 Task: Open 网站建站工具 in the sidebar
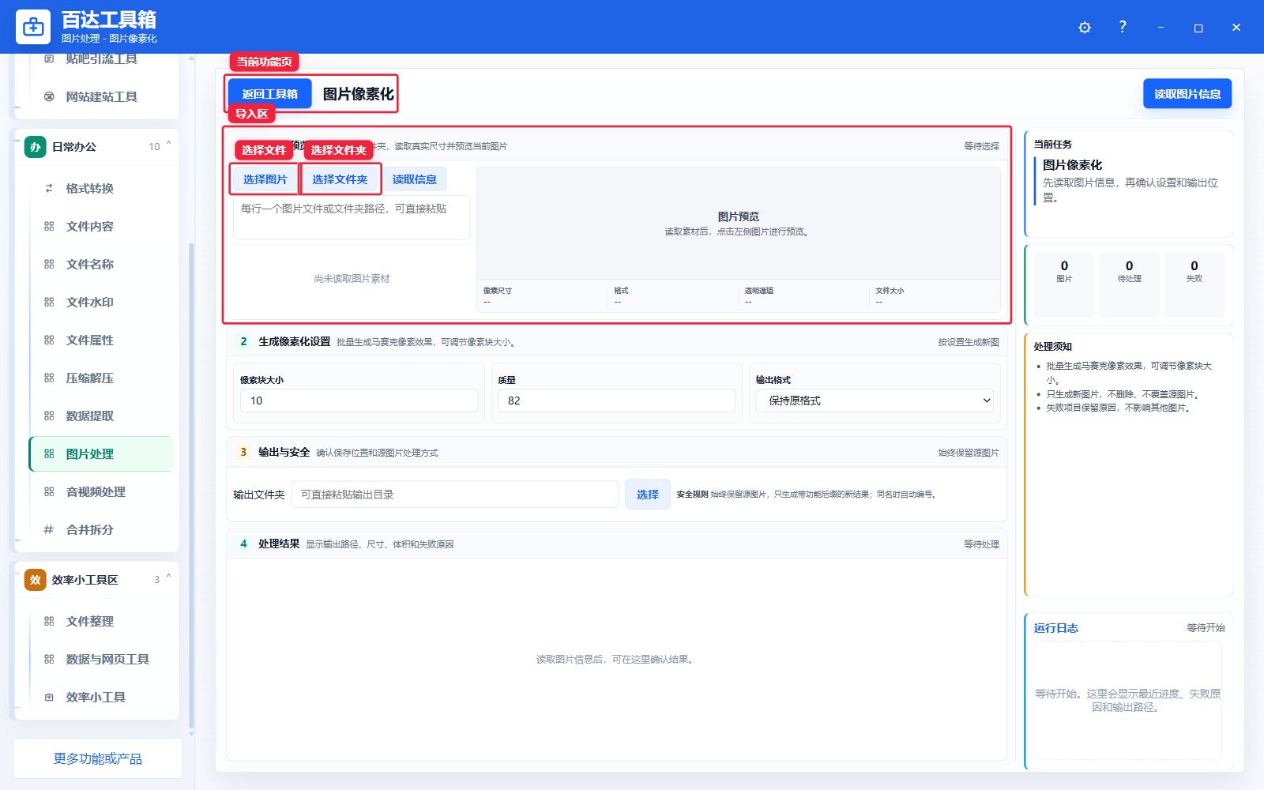click(101, 96)
